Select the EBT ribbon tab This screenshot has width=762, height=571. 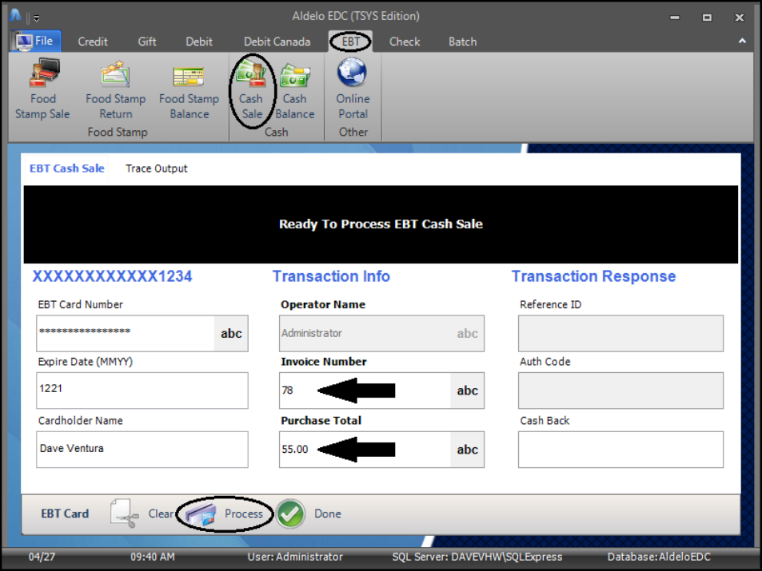pos(350,42)
